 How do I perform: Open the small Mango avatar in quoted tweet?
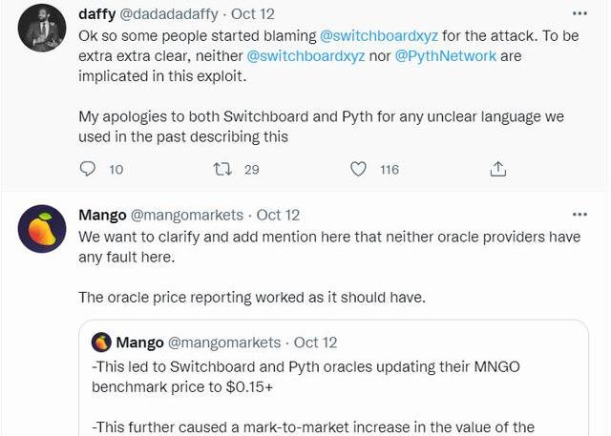(101, 343)
